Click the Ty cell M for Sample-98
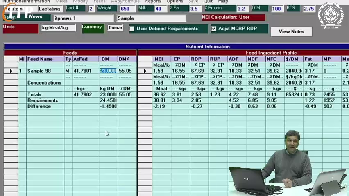 point(68,71)
